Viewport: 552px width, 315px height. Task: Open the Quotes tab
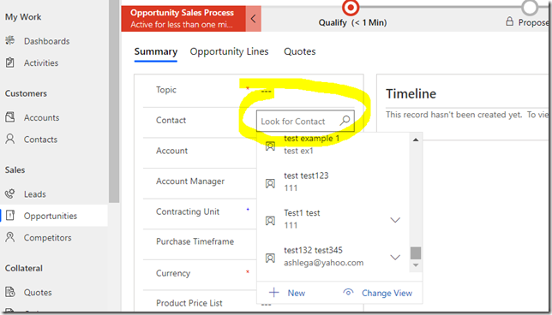[x=300, y=51]
